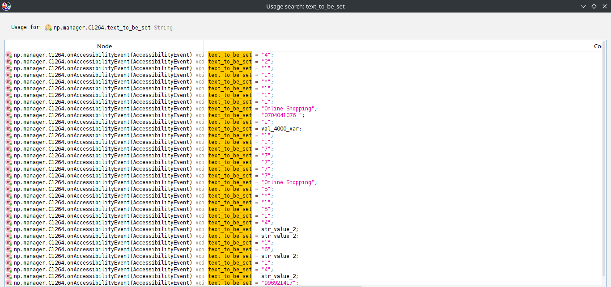The height and width of the screenshot is (287, 611).
Task: Click the JADX app icon in title bar
Action: coord(6,6)
